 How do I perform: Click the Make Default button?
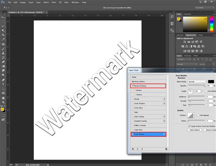195,130
